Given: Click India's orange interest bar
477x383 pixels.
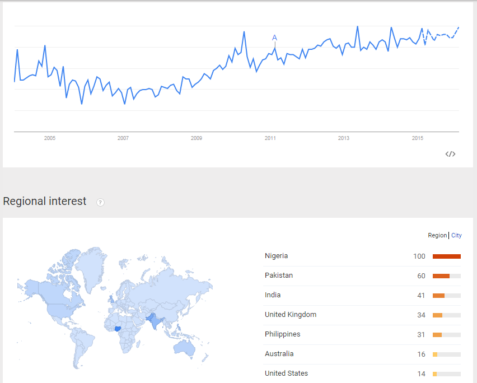Looking at the screenshot, I should pos(438,296).
